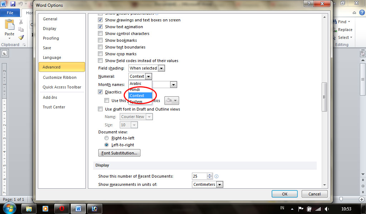Open the Month names dropdown arrow
Screen dimensions: 366x214
point(173,85)
